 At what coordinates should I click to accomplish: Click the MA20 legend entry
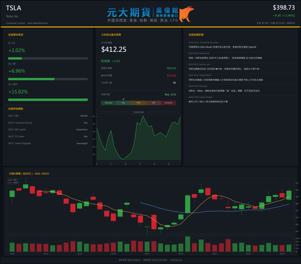point(13,183)
